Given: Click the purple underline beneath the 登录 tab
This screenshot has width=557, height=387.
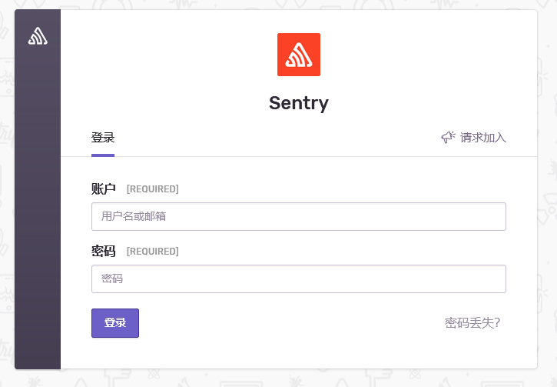Looking at the screenshot, I should (x=103, y=155).
